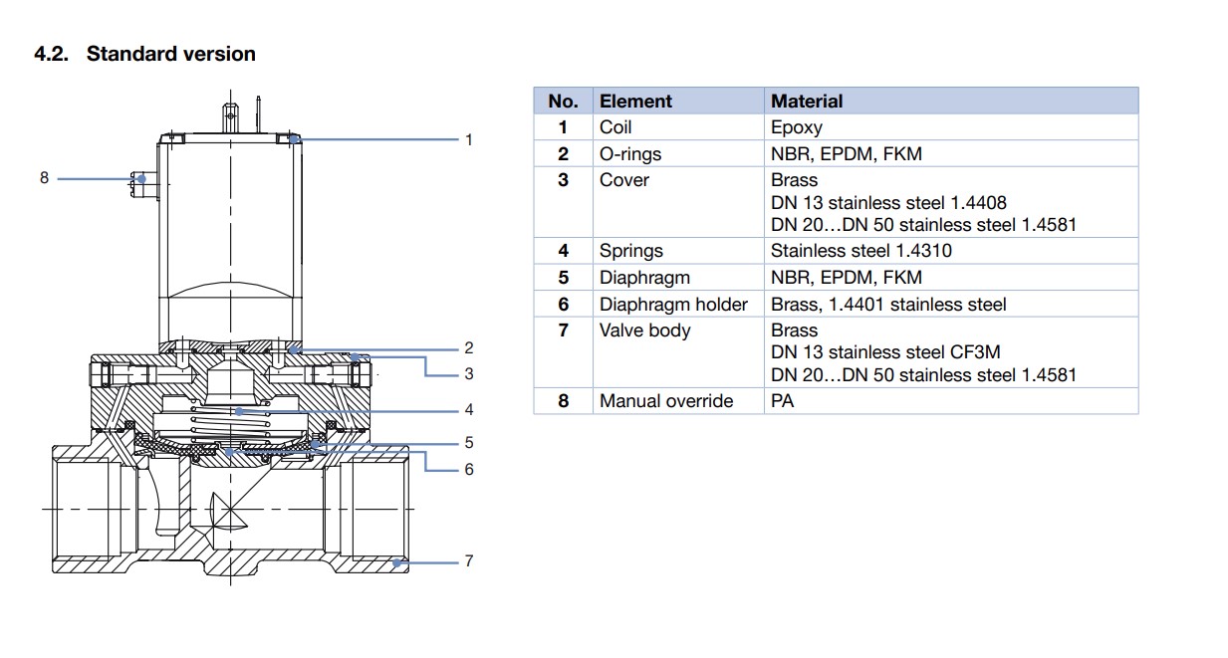Click "Brass" in the Cover row
This screenshot has width=1228, height=658.
(x=794, y=180)
